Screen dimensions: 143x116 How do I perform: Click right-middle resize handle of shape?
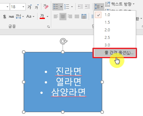pos(102,82)
